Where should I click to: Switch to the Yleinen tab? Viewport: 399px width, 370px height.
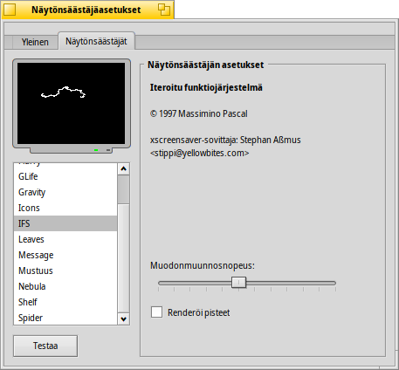tap(35, 42)
